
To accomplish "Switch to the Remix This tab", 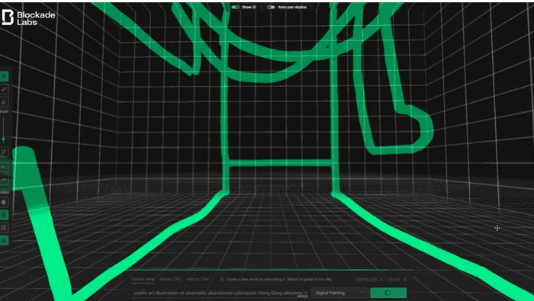I will click(170, 279).
